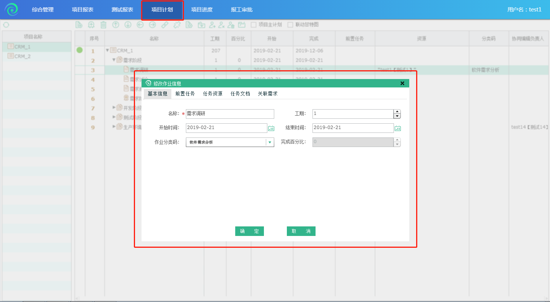Open the 作业分类码 dropdown list

270,142
